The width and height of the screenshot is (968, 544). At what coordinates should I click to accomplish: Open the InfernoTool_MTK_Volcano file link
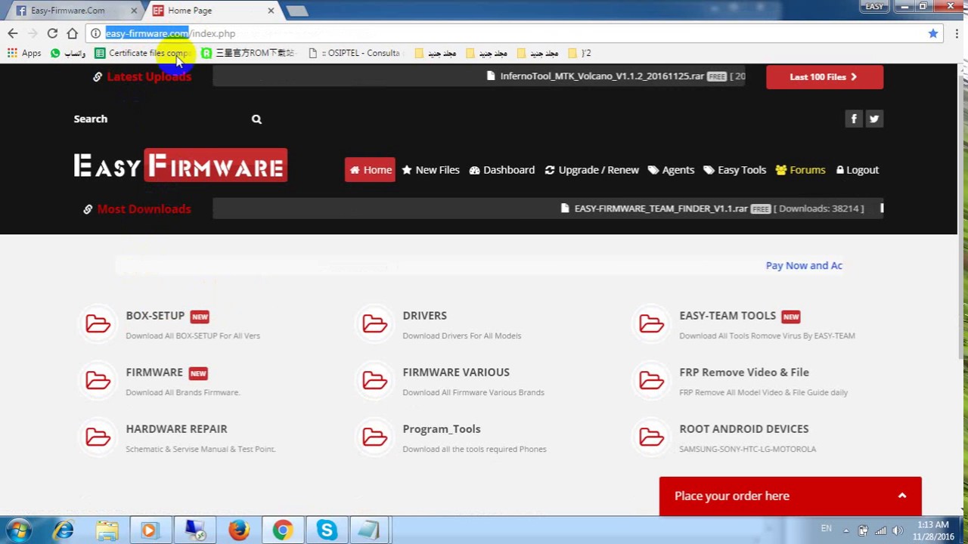tap(601, 76)
